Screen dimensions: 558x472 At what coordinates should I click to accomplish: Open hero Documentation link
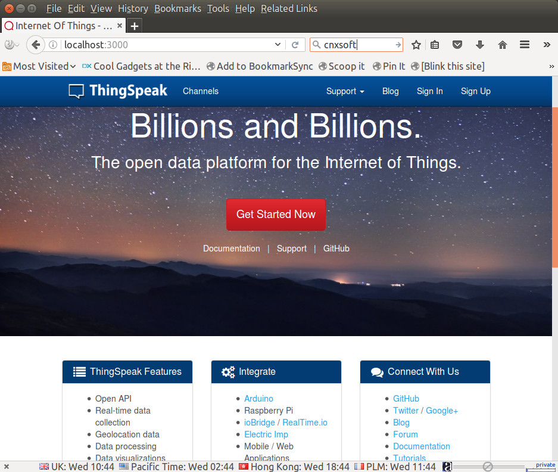point(231,249)
